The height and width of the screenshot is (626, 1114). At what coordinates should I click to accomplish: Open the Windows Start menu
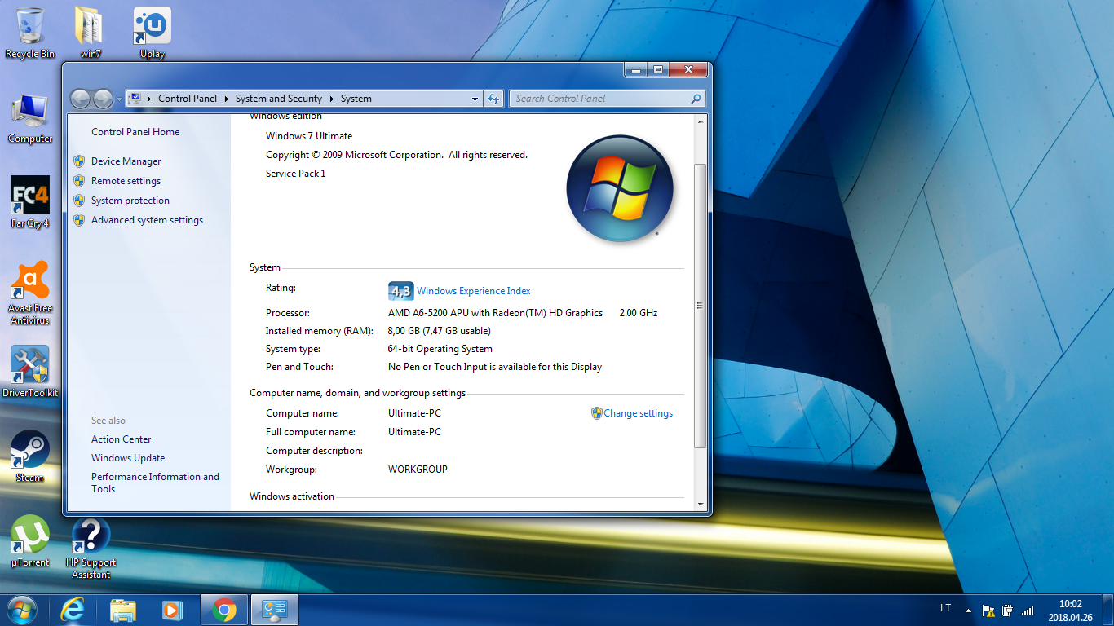click(21, 610)
